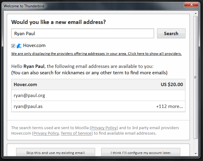The height and width of the screenshot is (161, 203).
Task: Click the vertical scrollbar thumb
Action: click(x=196, y=77)
